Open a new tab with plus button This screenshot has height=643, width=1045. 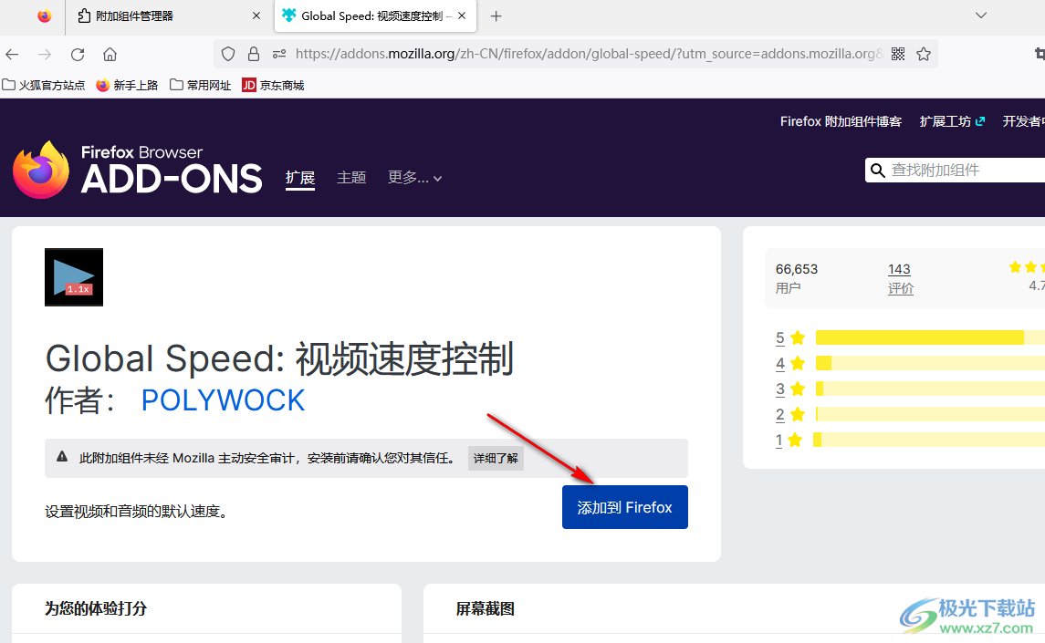pos(496,16)
